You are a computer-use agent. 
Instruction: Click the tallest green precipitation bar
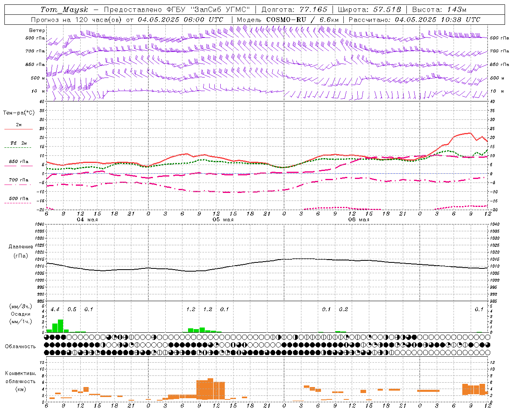click(61, 326)
